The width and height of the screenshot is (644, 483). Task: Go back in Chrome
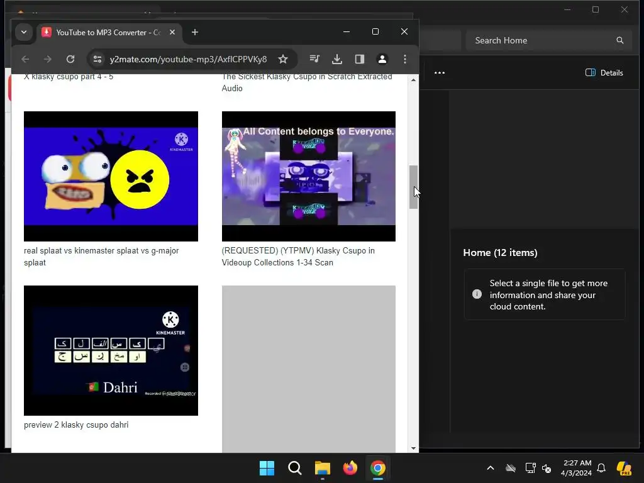tap(25, 59)
